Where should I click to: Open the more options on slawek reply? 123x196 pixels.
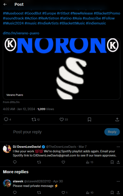(x=118, y=181)
